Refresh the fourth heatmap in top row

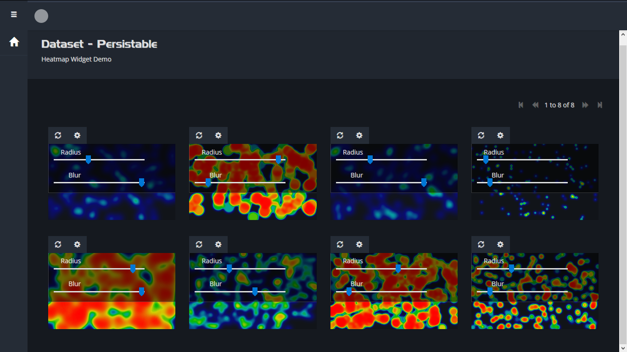(481, 135)
